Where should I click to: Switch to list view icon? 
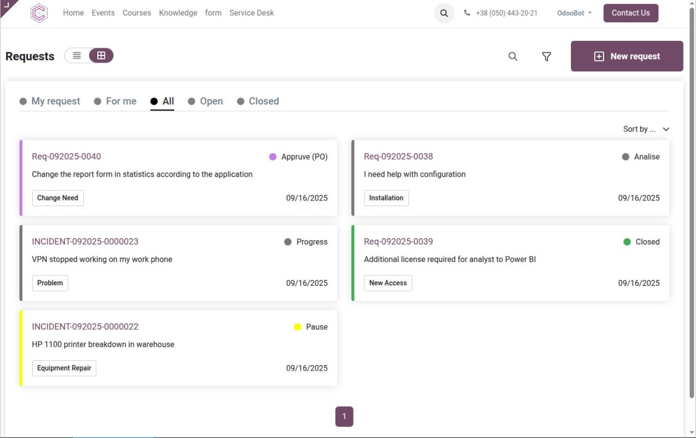tap(77, 55)
